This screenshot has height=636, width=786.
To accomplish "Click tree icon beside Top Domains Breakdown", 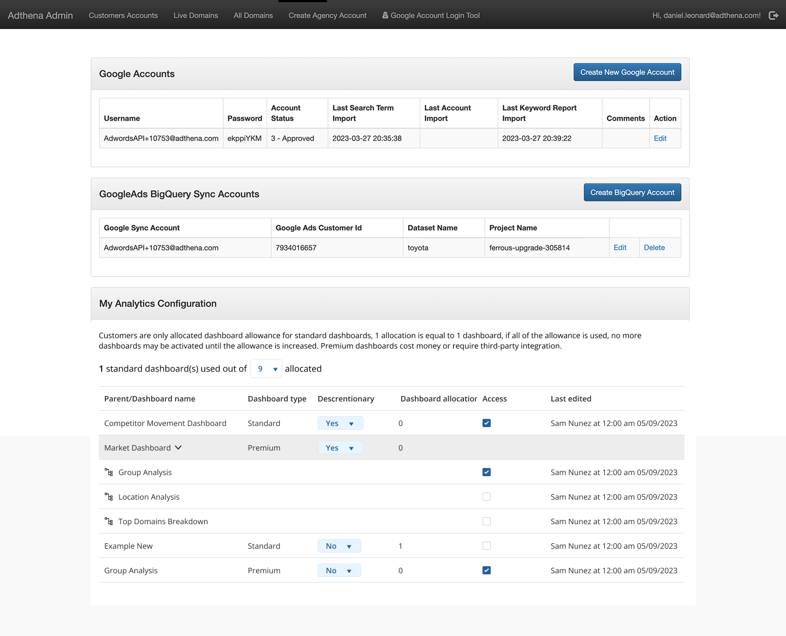I will point(109,521).
